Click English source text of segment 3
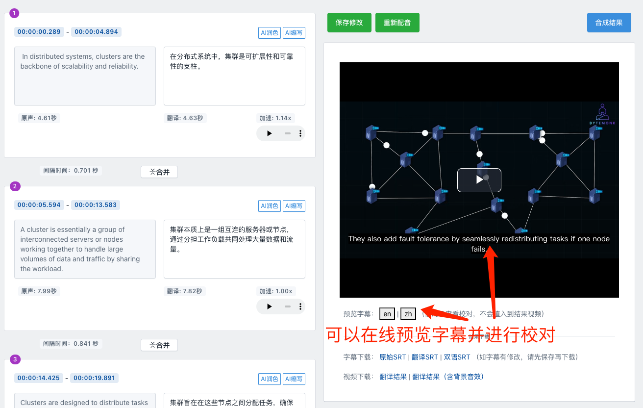Screen dimensions: 643x408 [85, 400]
